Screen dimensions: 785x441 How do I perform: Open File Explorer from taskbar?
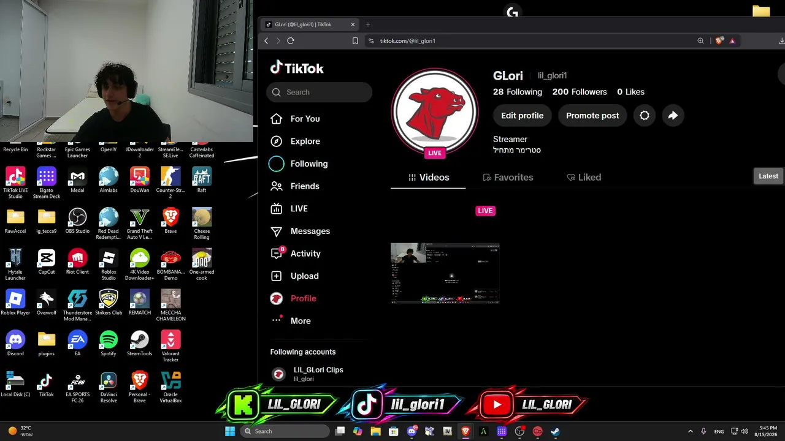[375, 431]
